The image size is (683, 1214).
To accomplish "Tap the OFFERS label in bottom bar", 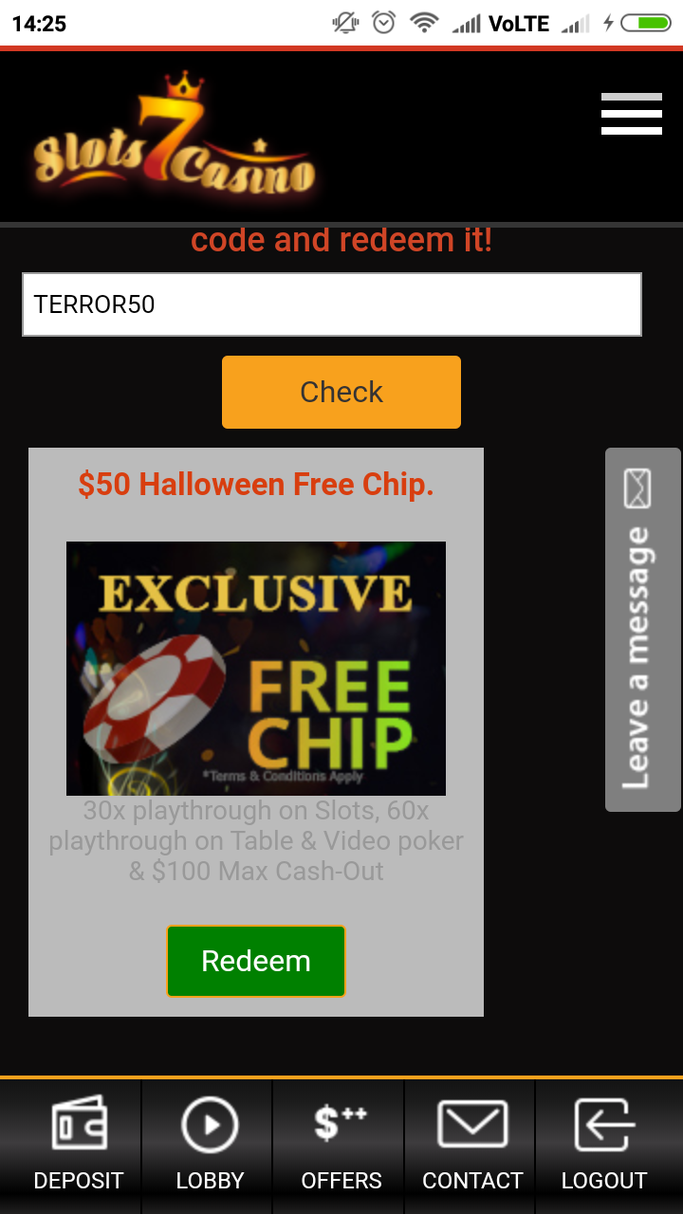I will (341, 1181).
